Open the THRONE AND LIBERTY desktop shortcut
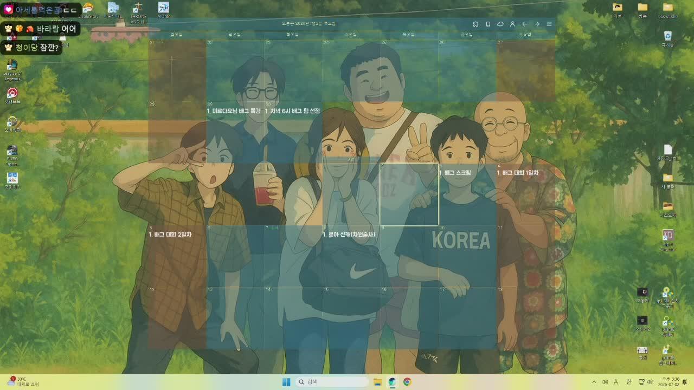The height and width of the screenshot is (390, 694). (x=138, y=12)
